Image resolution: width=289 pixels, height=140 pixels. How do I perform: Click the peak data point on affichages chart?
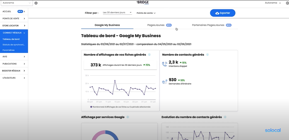tap(115, 81)
